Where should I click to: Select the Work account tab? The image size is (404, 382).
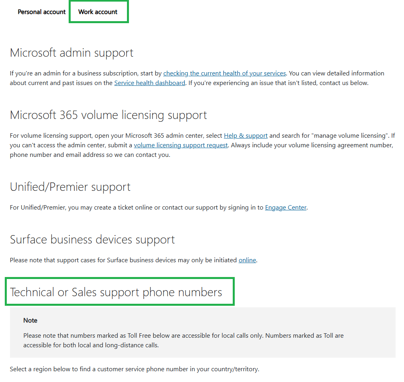98,12
